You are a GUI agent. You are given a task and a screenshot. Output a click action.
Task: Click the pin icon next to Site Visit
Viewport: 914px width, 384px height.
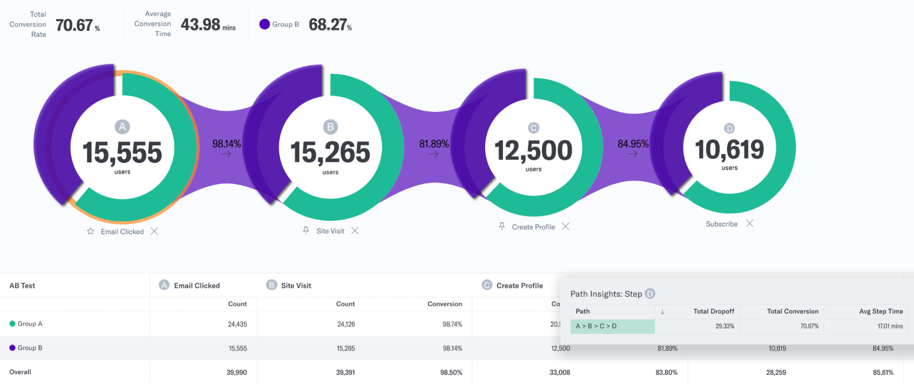pos(306,230)
